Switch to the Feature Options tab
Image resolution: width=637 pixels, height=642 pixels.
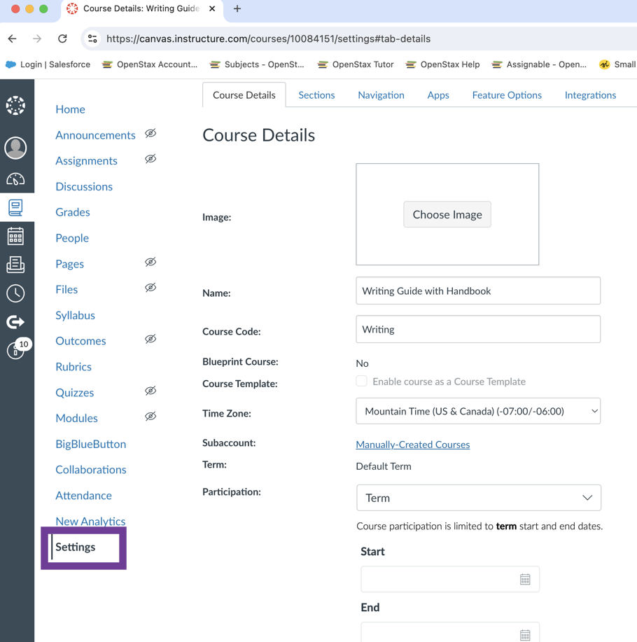[x=507, y=95]
